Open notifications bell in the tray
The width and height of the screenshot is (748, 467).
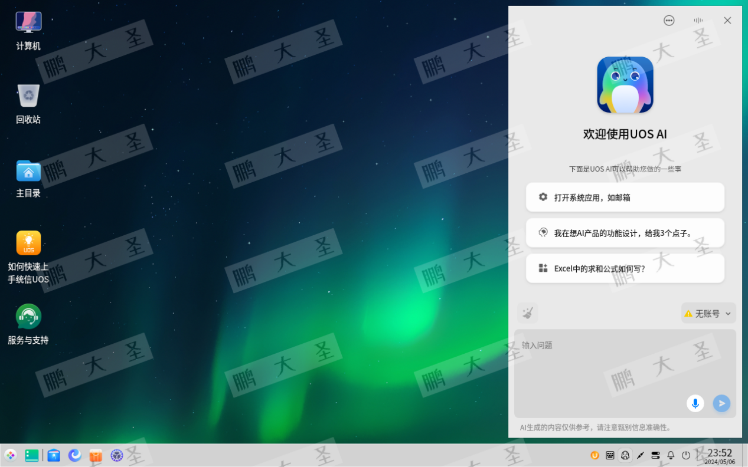pos(671,455)
